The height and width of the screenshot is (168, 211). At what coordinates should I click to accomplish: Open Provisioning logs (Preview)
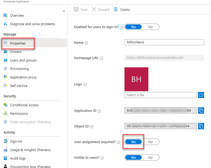[x=31, y=166]
